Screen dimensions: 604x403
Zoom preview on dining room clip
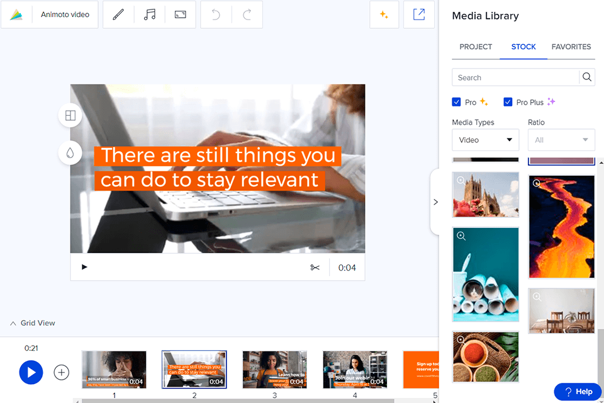pos(537,297)
